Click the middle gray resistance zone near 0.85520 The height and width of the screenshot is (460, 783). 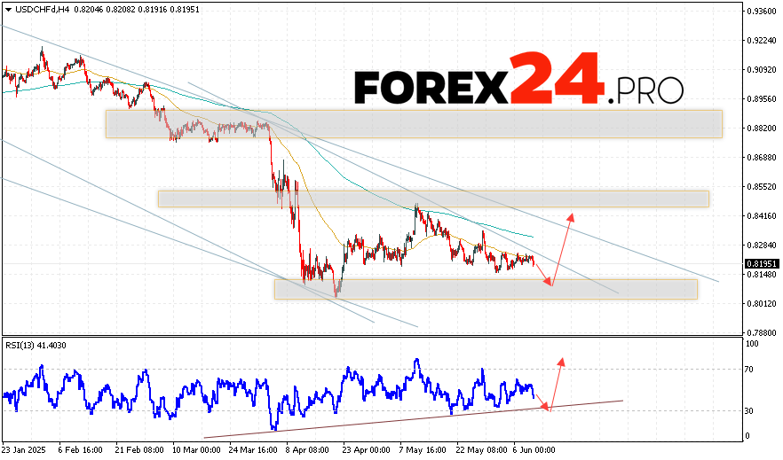[x=433, y=199]
